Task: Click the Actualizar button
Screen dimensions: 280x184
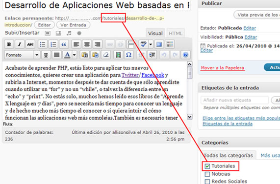Action: point(272,67)
